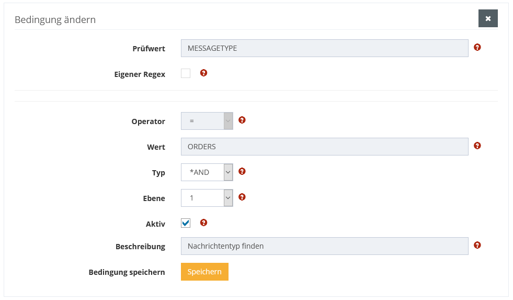Click the Eigener Regex label text
The image size is (513, 300).
(140, 74)
